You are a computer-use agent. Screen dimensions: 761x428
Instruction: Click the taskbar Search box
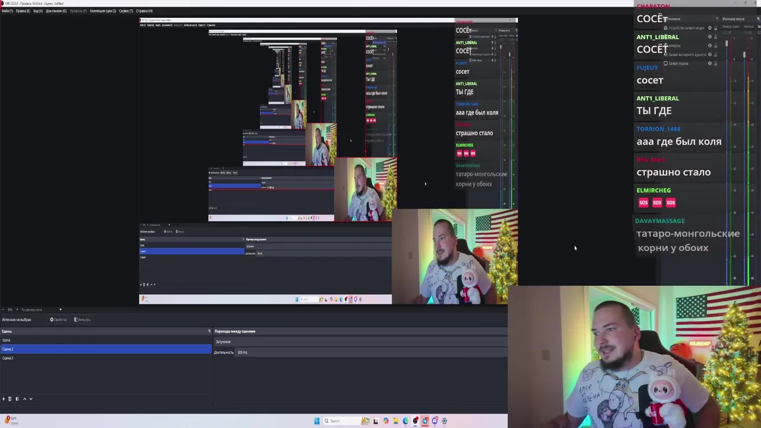click(x=347, y=421)
